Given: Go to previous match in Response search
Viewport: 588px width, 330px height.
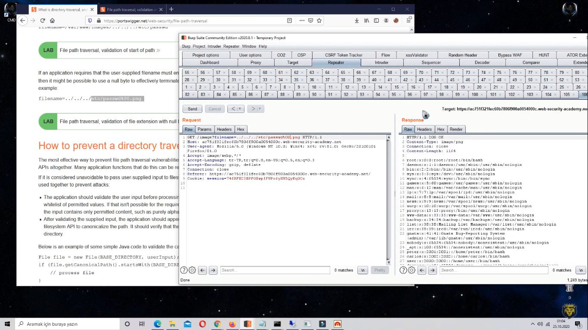Looking at the screenshot, I should point(422,270).
